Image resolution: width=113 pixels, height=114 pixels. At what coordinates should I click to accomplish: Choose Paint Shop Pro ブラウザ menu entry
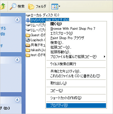click(x=76, y=38)
